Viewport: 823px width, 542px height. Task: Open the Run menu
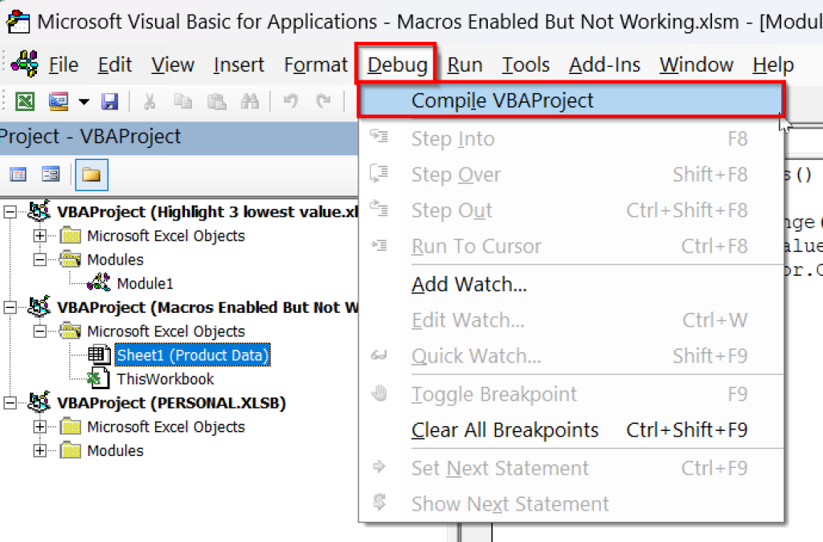click(465, 64)
